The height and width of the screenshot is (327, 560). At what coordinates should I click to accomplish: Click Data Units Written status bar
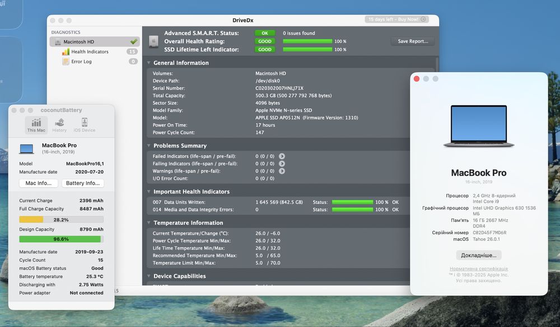(352, 202)
